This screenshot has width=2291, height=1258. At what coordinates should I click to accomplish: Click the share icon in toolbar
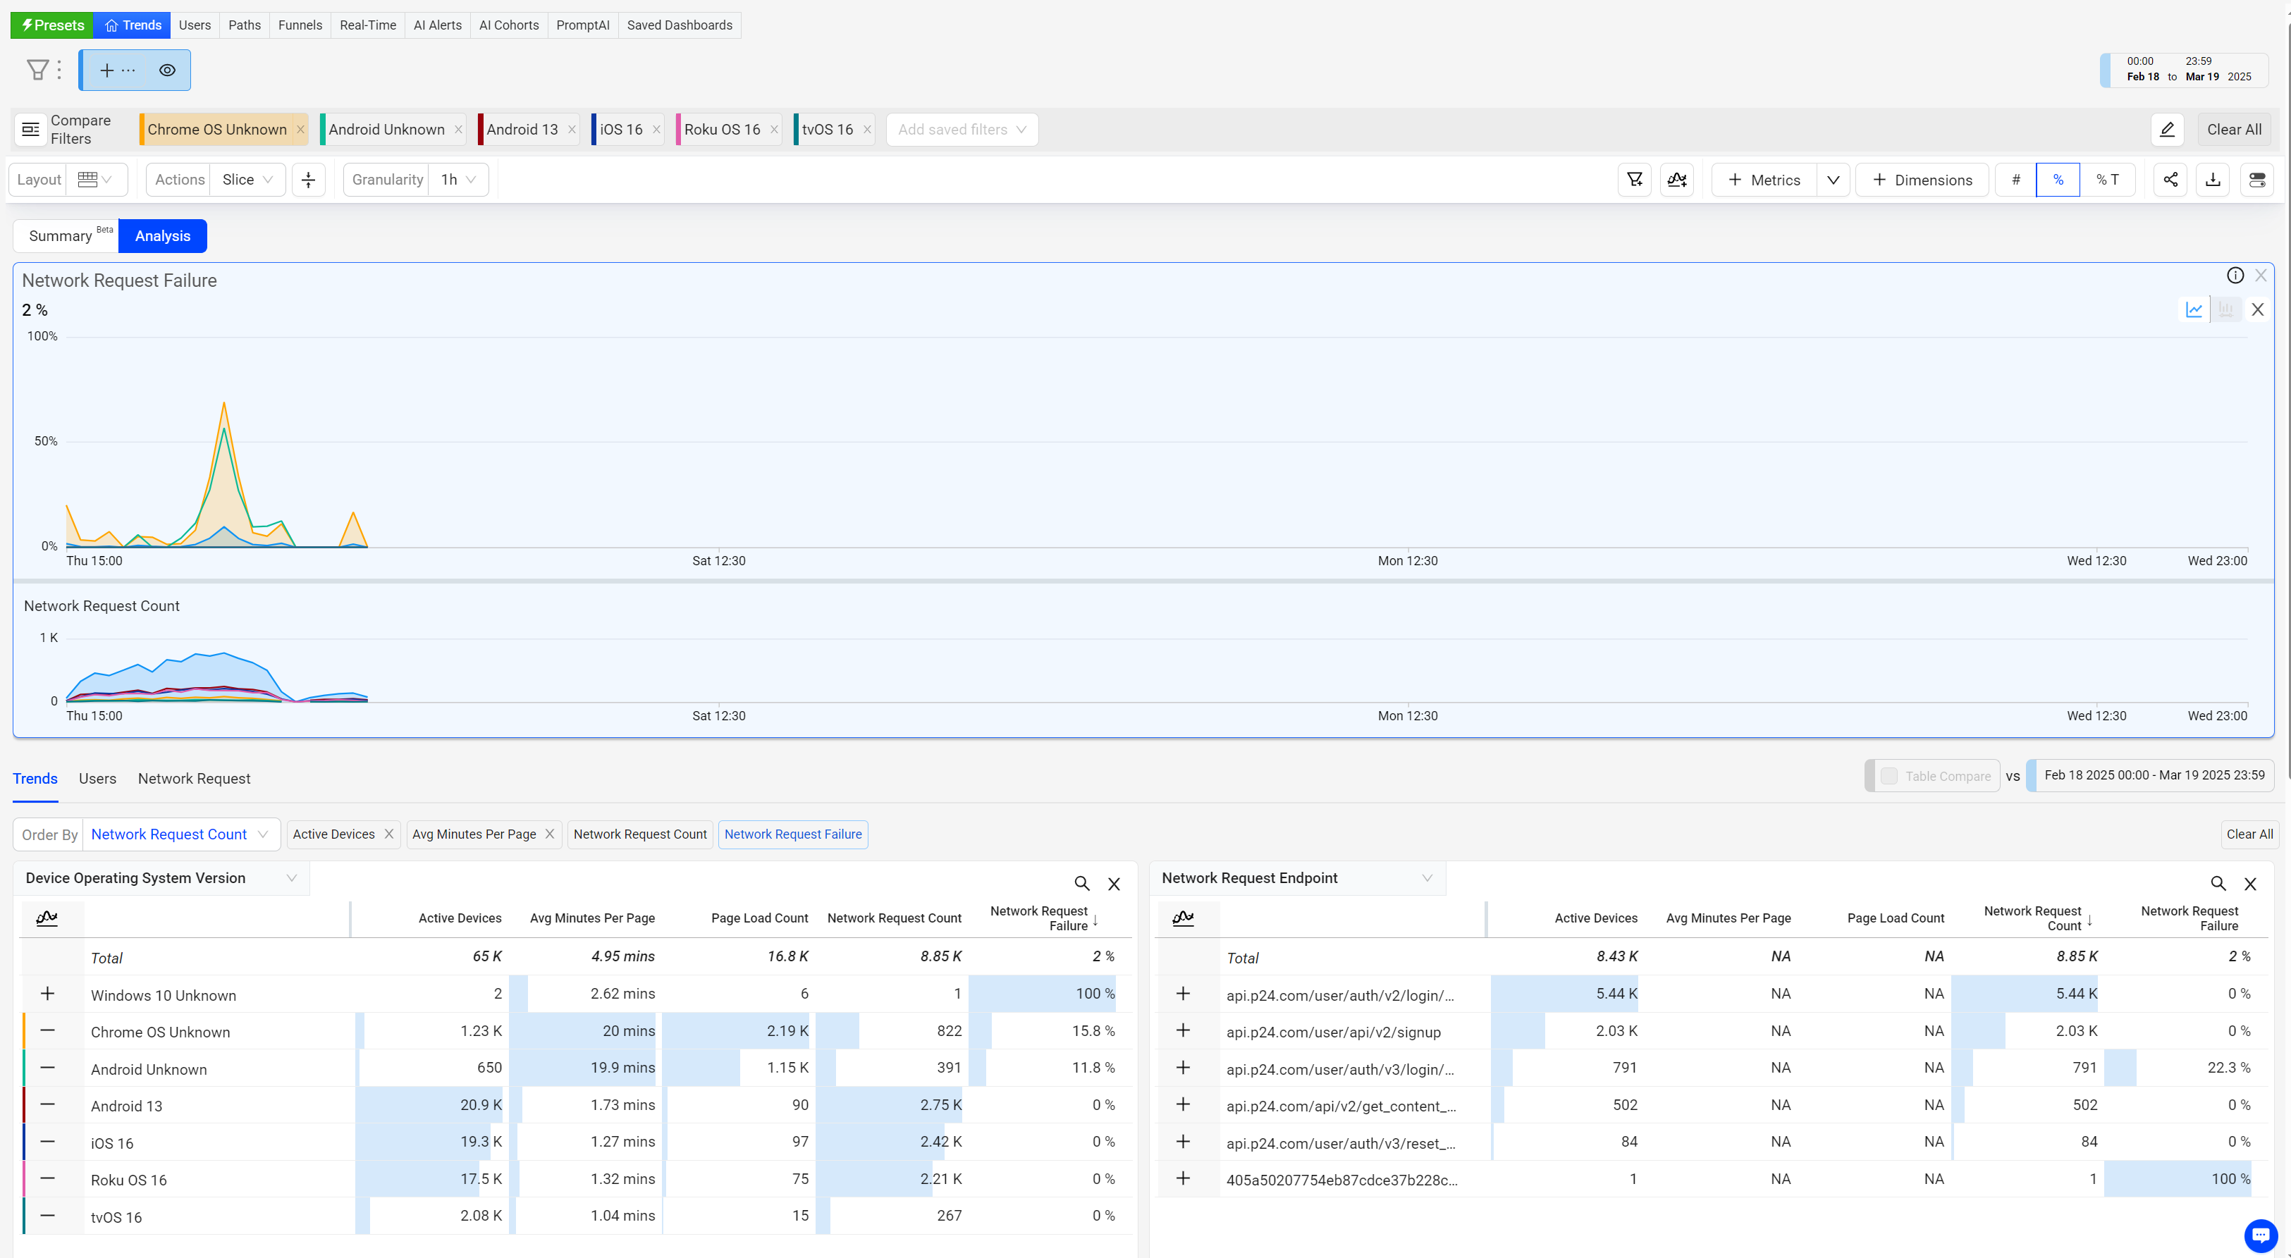[x=2170, y=180]
